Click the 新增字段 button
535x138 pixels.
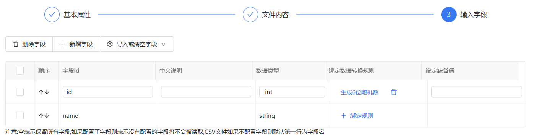point(76,44)
